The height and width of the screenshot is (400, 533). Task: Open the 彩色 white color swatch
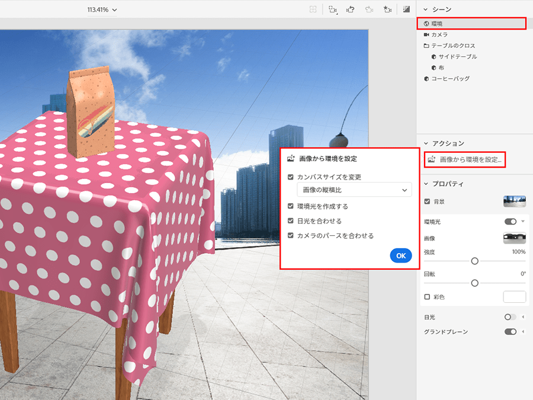pyautogui.click(x=514, y=297)
